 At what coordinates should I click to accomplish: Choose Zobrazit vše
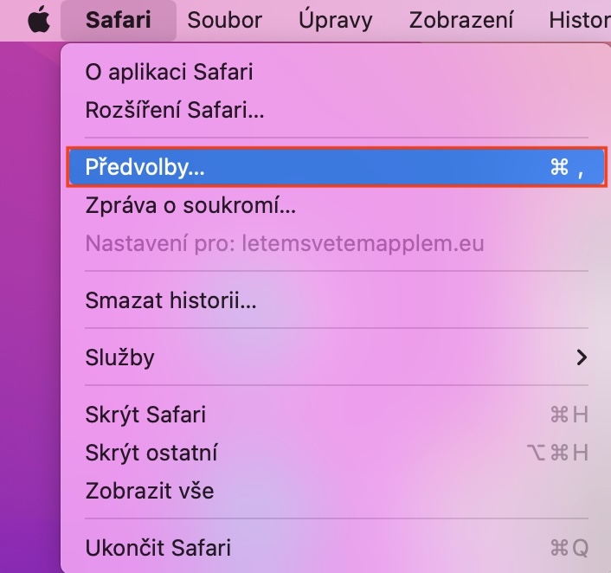pos(150,491)
